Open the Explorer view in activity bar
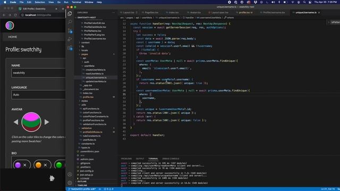340x191 pixels. point(70,14)
